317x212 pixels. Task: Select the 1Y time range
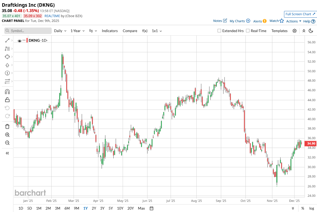click(85, 208)
